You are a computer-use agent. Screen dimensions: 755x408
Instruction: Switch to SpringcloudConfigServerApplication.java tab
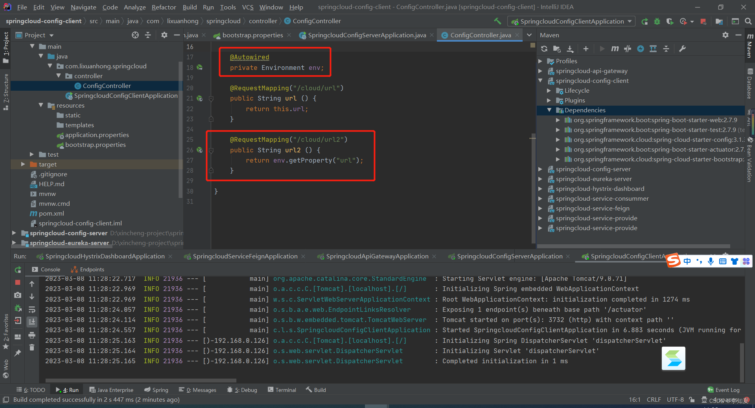[x=366, y=35]
